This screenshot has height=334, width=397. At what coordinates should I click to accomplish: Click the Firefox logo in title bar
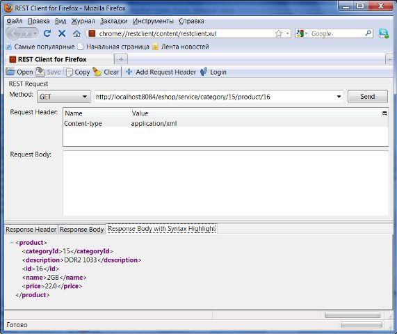[8, 8]
